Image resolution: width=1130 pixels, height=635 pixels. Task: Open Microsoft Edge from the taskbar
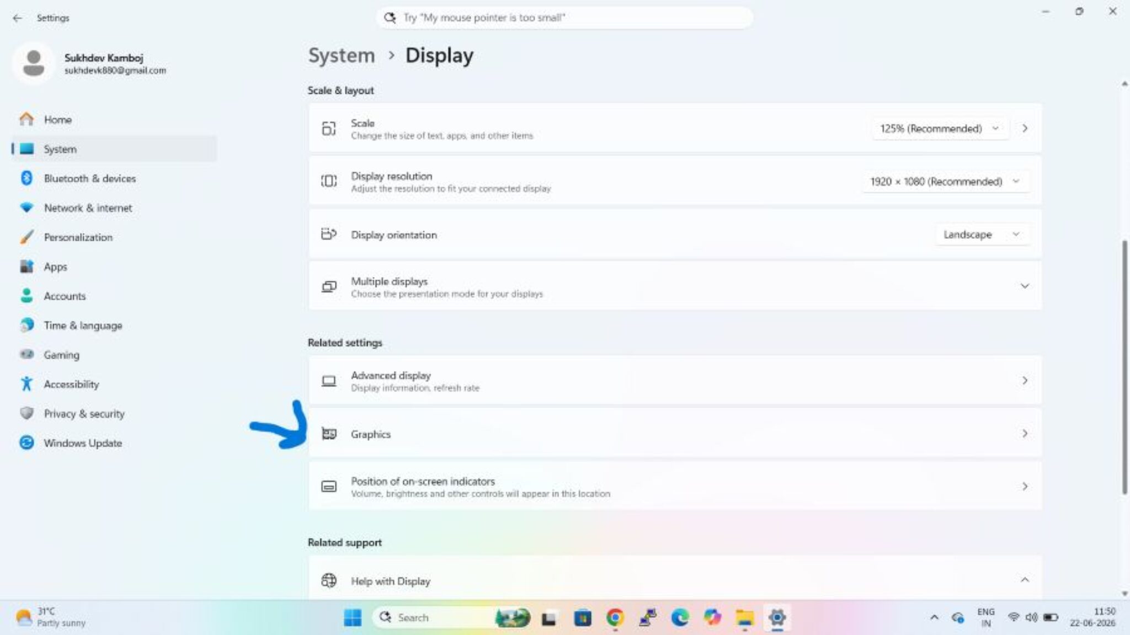[680, 617]
